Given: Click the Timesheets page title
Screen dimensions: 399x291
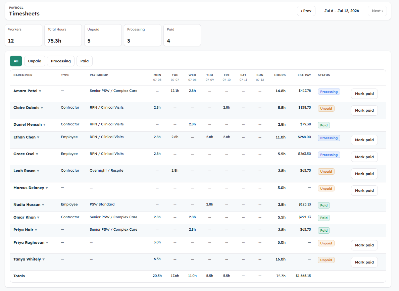Looking at the screenshot, I should 24,14.
